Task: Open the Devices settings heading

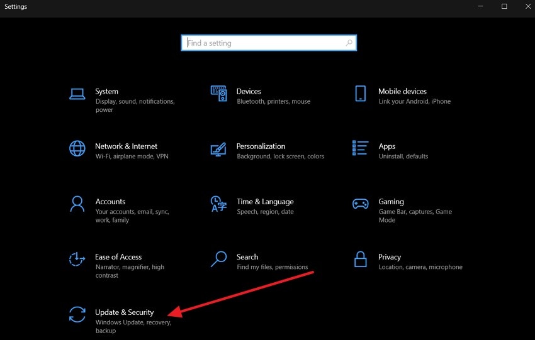Action: [x=249, y=91]
